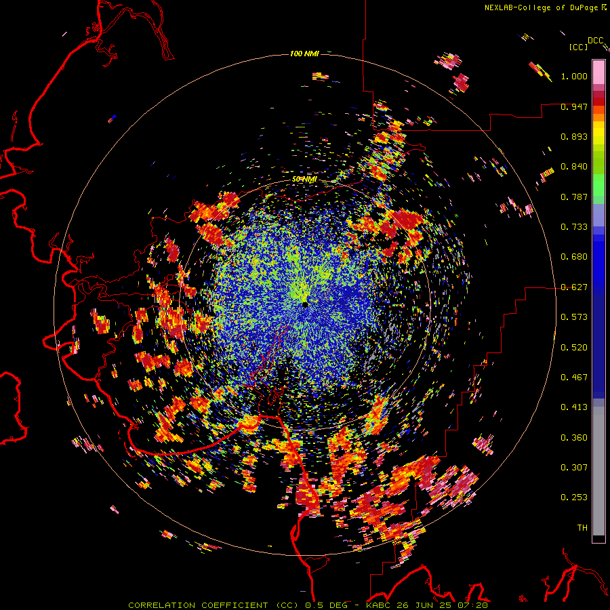Image resolution: width=610 pixels, height=610 pixels.
Task: Click the pink top segment of the color bar
Action: pyautogui.click(x=598, y=72)
